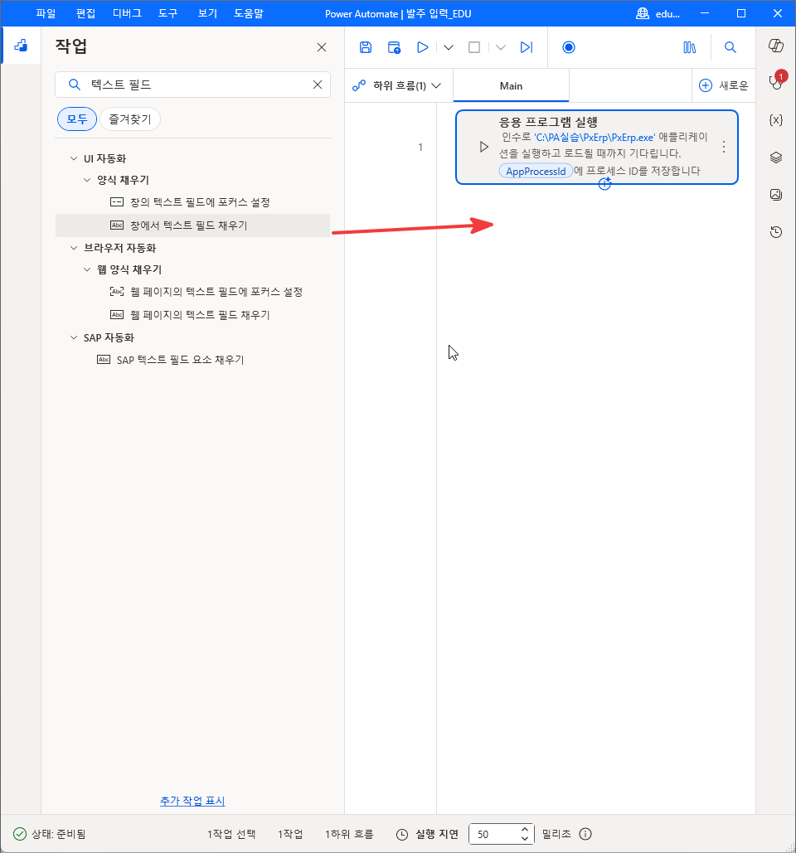The image size is (796, 853).
Task: Collapse the 브라우저 자동화 group
Action: pyautogui.click(x=74, y=248)
